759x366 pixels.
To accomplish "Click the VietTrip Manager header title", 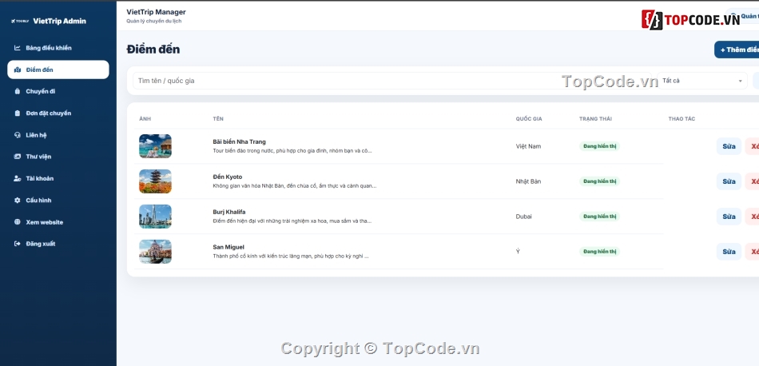I will [156, 12].
